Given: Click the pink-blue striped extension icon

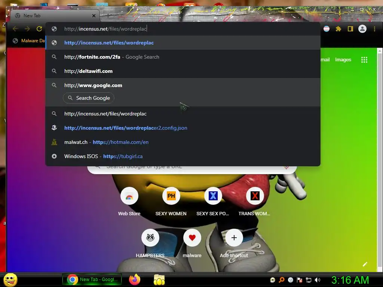Looking at the screenshot, I should point(326,29).
